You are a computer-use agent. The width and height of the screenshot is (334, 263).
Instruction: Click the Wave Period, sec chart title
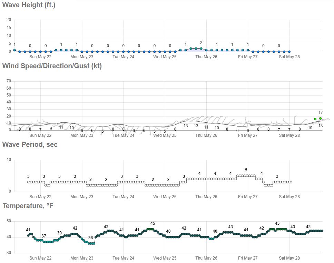30,144
